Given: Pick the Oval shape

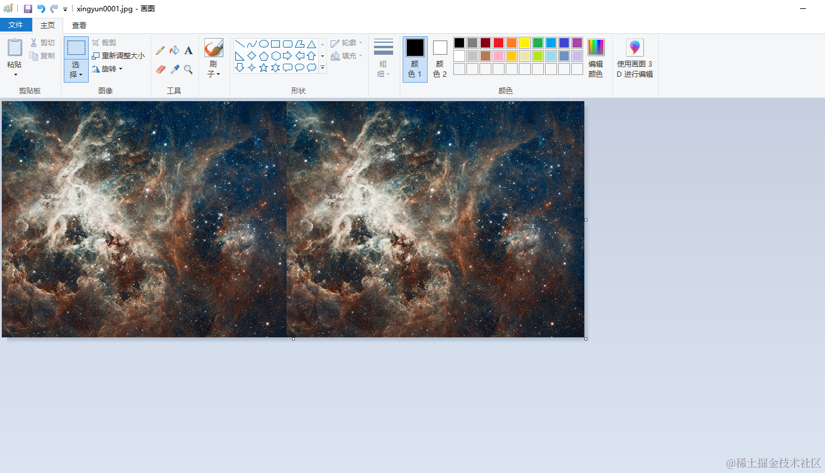Looking at the screenshot, I should 263,44.
